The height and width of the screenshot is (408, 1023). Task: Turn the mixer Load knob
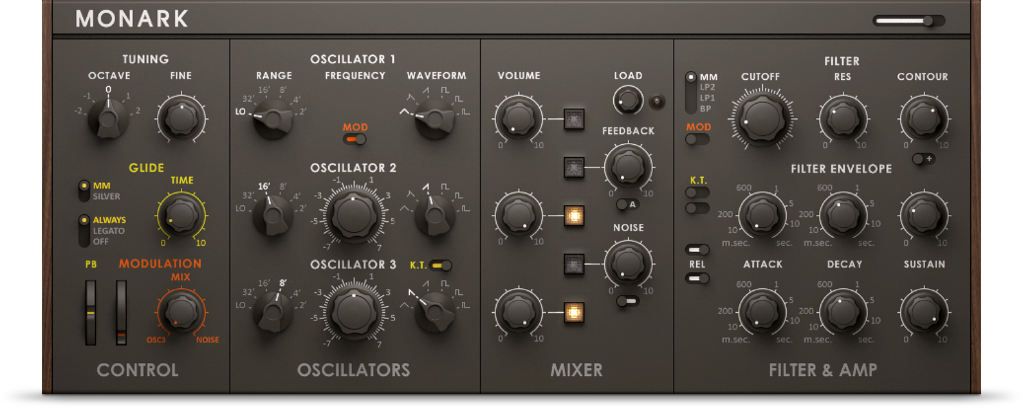tap(627, 101)
